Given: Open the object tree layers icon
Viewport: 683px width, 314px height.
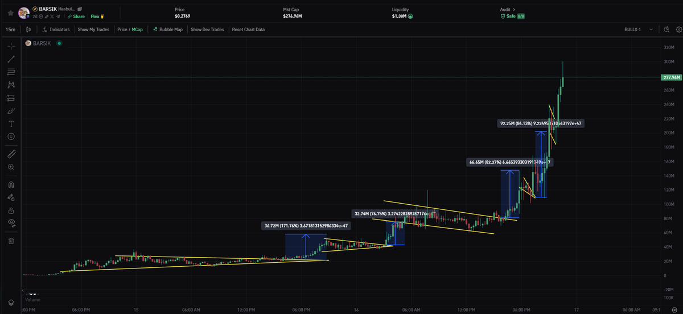Looking at the screenshot, I should [11, 302].
